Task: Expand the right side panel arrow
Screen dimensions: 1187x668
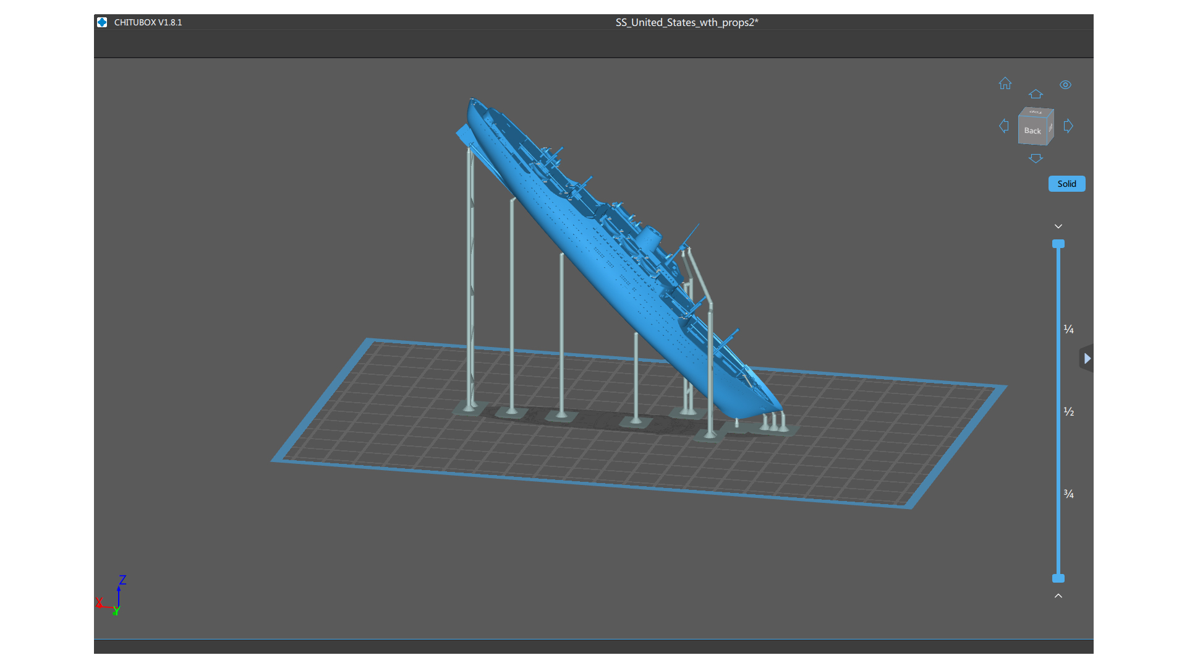Action: pyautogui.click(x=1086, y=358)
